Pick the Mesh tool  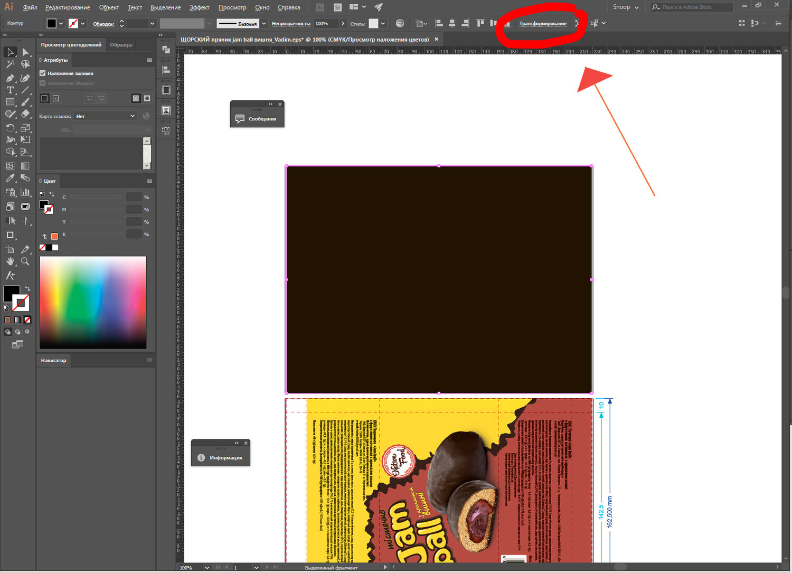(x=10, y=166)
